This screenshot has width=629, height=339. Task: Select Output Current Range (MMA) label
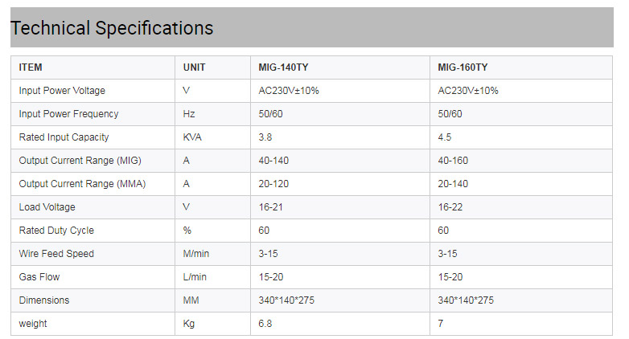pyautogui.click(x=82, y=184)
